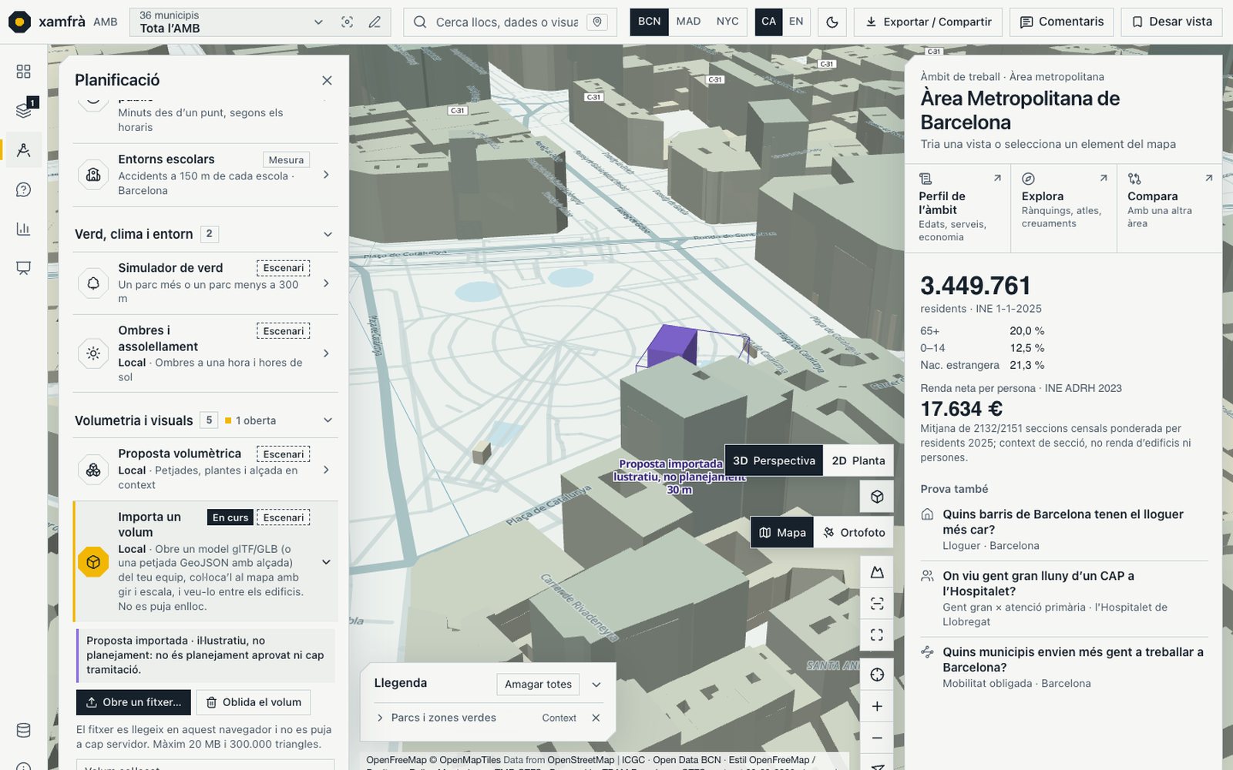This screenshot has height=770, width=1233.
Task: Switch language to CA
Action: click(x=768, y=22)
